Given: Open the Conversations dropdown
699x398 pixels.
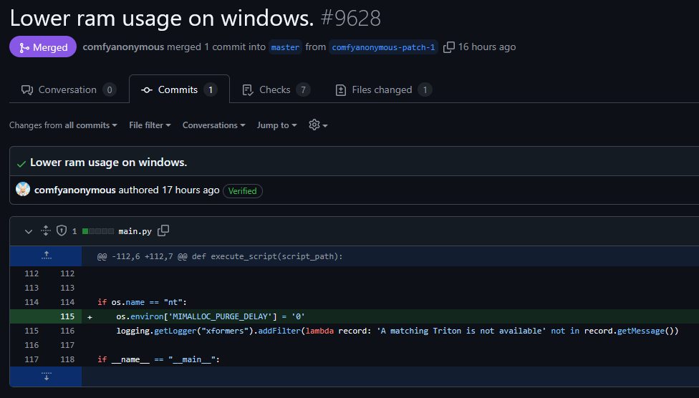Looking at the screenshot, I should point(213,125).
